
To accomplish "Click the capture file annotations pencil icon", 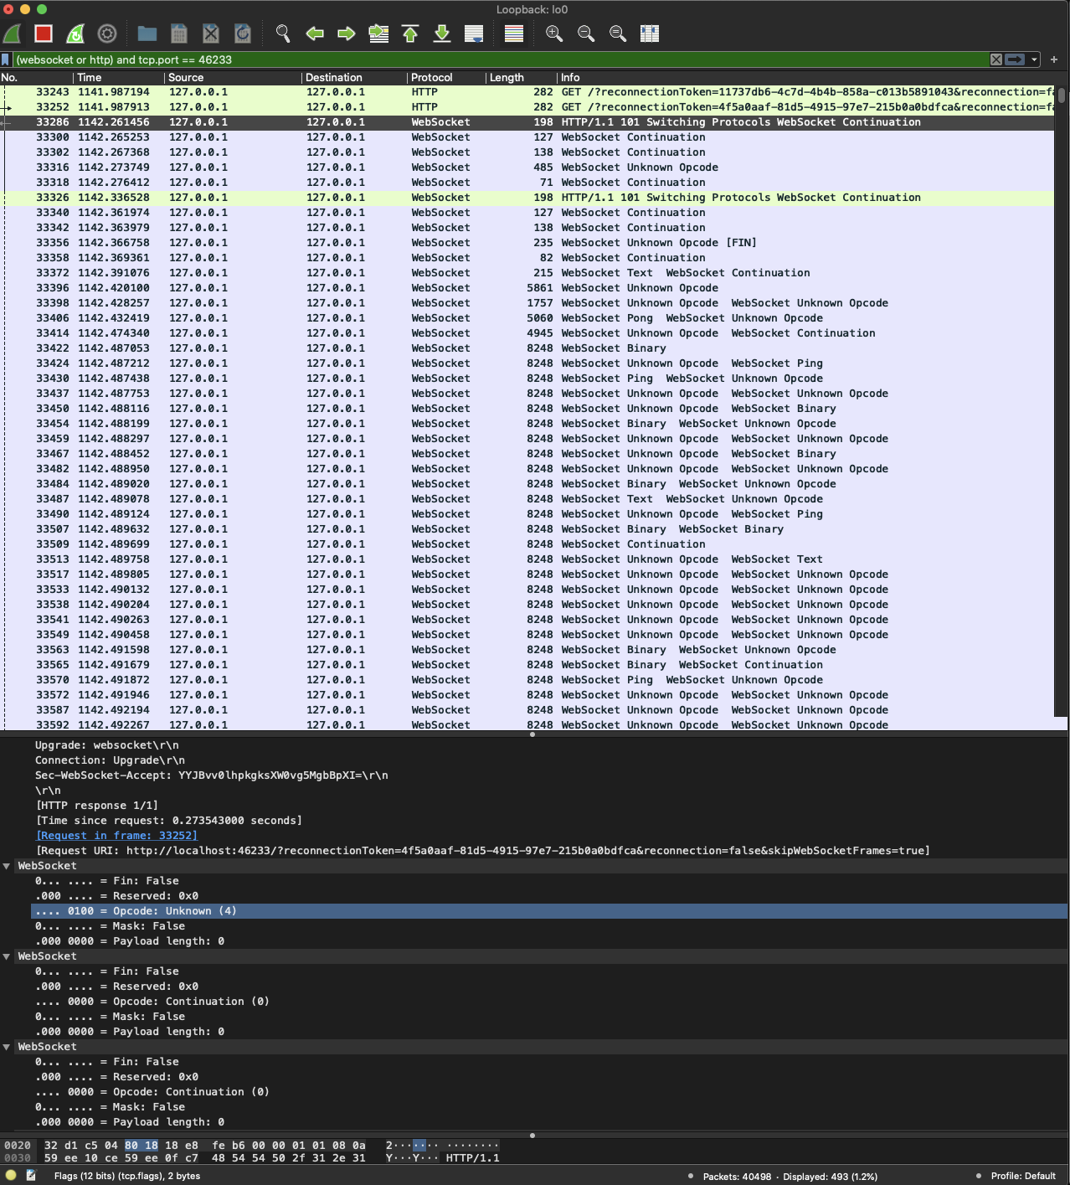I will [30, 1175].
